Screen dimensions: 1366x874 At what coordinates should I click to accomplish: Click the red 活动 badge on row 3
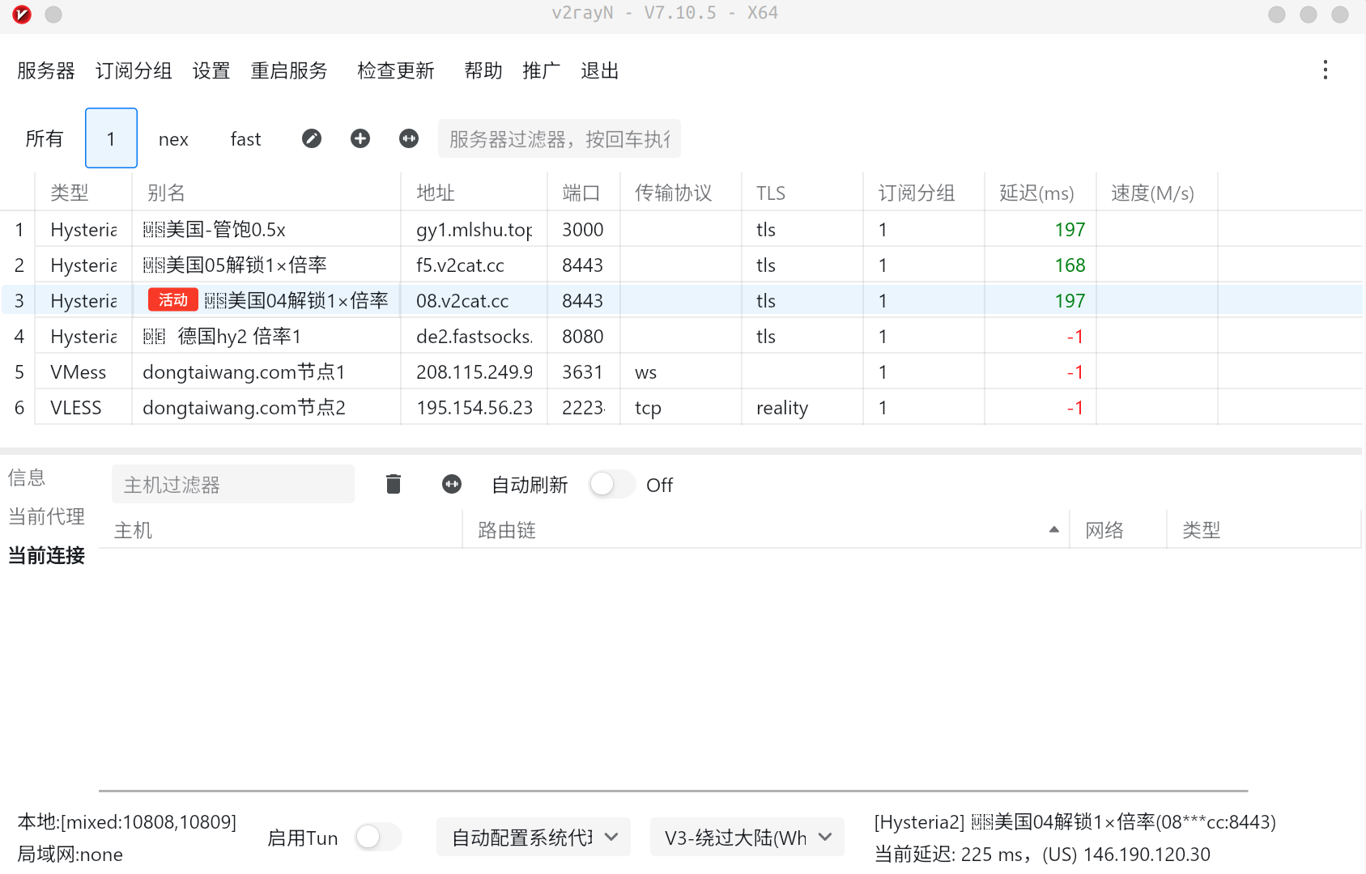pos(172,300)
